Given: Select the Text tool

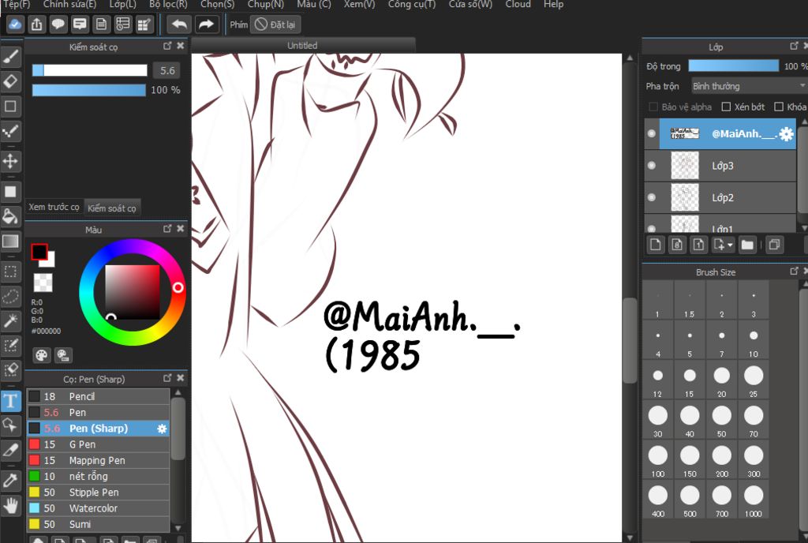Looking at the screenshot, I should pyautogui.click(x=11, y=400).
